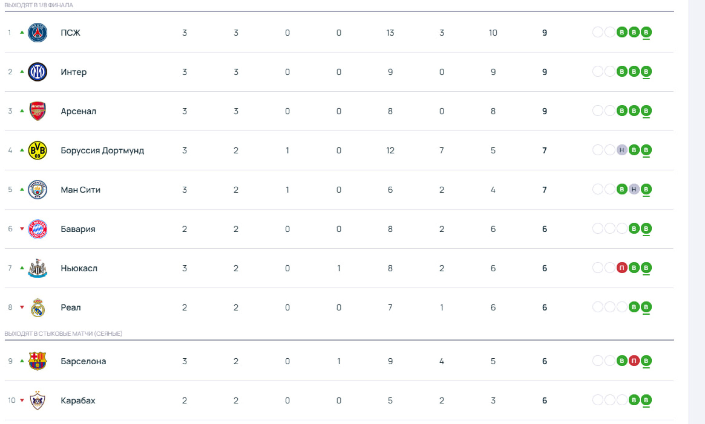This screenshot has width=705, height=424.
Task: Click Barcelona's red loss form badge
Action: 634,361
